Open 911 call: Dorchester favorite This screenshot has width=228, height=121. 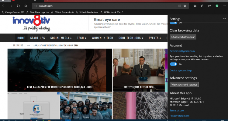(87, 12)
